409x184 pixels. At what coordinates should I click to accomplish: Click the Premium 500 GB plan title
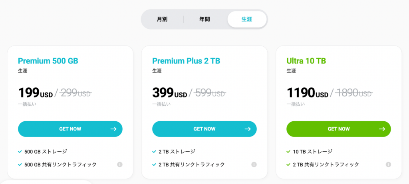pos(48,61)
